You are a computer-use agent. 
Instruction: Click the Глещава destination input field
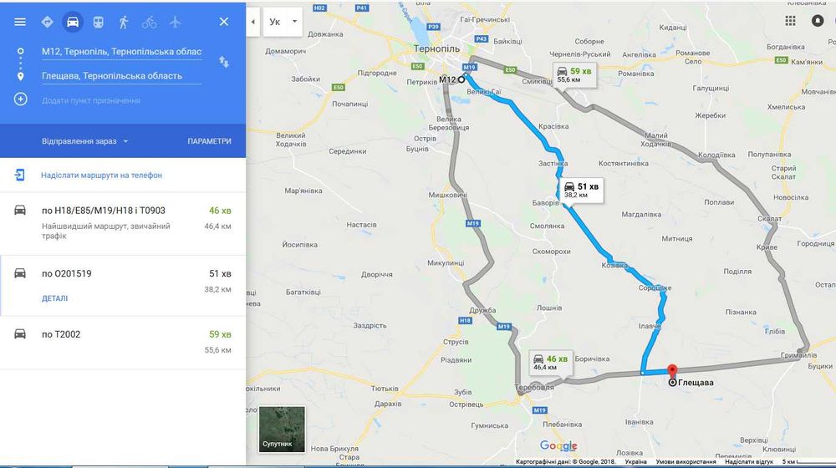121,76
